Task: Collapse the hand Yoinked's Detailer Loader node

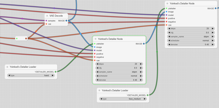Action: pos(7,67)
